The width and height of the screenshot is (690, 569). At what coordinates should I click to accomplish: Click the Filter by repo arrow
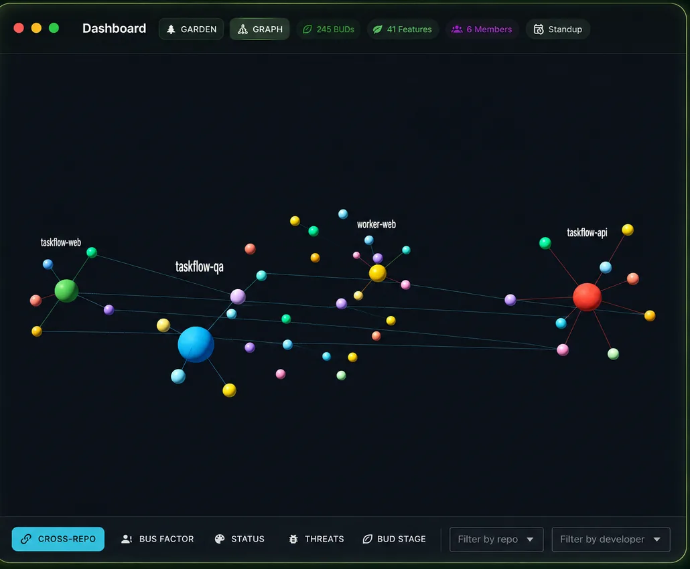[530, 540]
